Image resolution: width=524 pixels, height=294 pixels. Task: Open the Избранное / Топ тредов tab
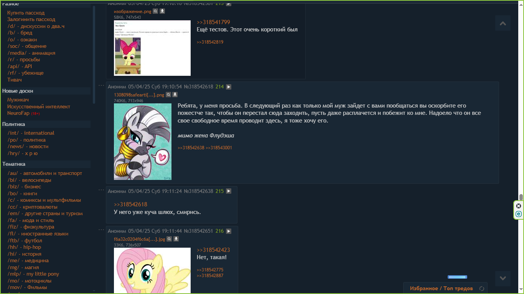coord(441,289)
